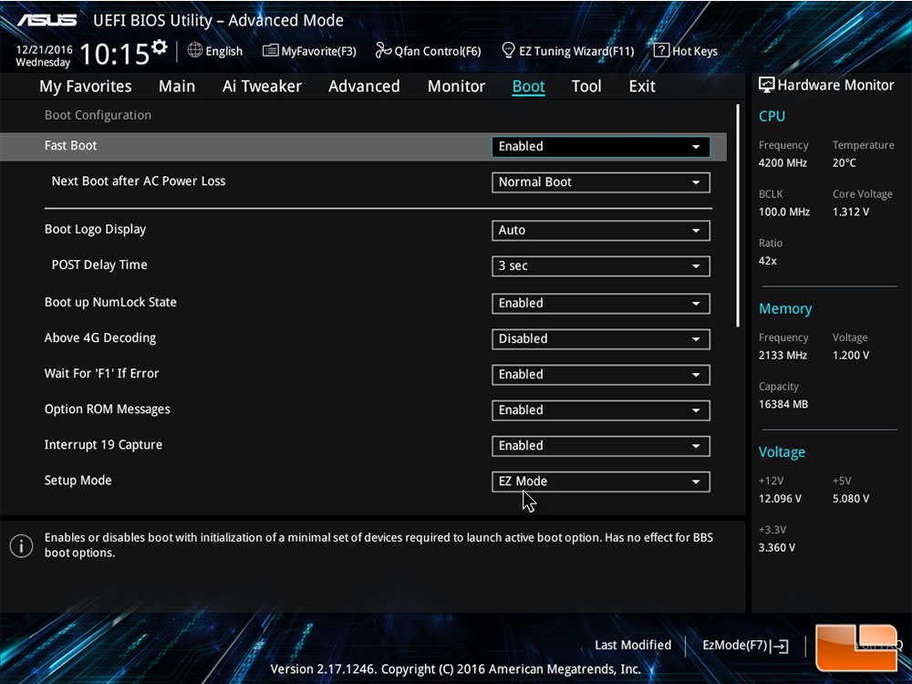Click the 20°C temperature value
The height and width of the screenshot is (684, 912).
844,163
